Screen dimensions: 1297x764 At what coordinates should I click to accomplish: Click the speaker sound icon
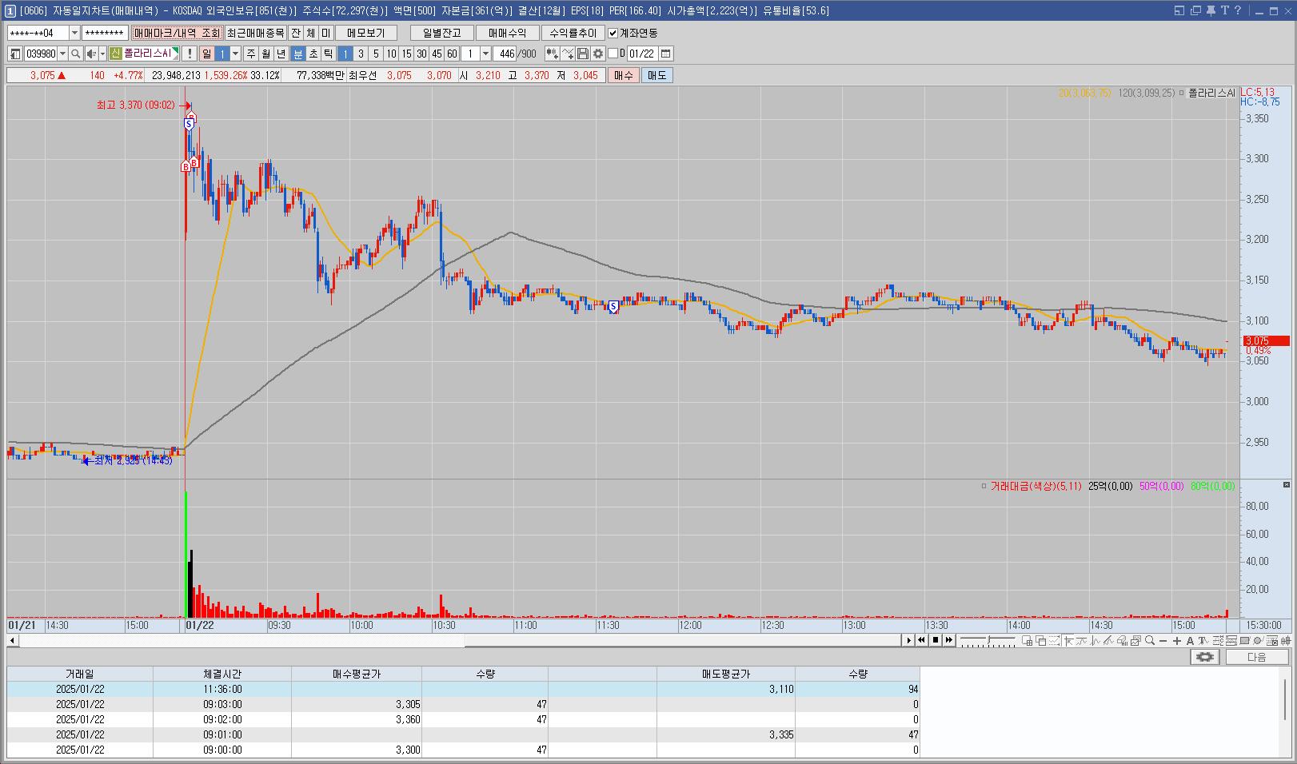(91, 54)
